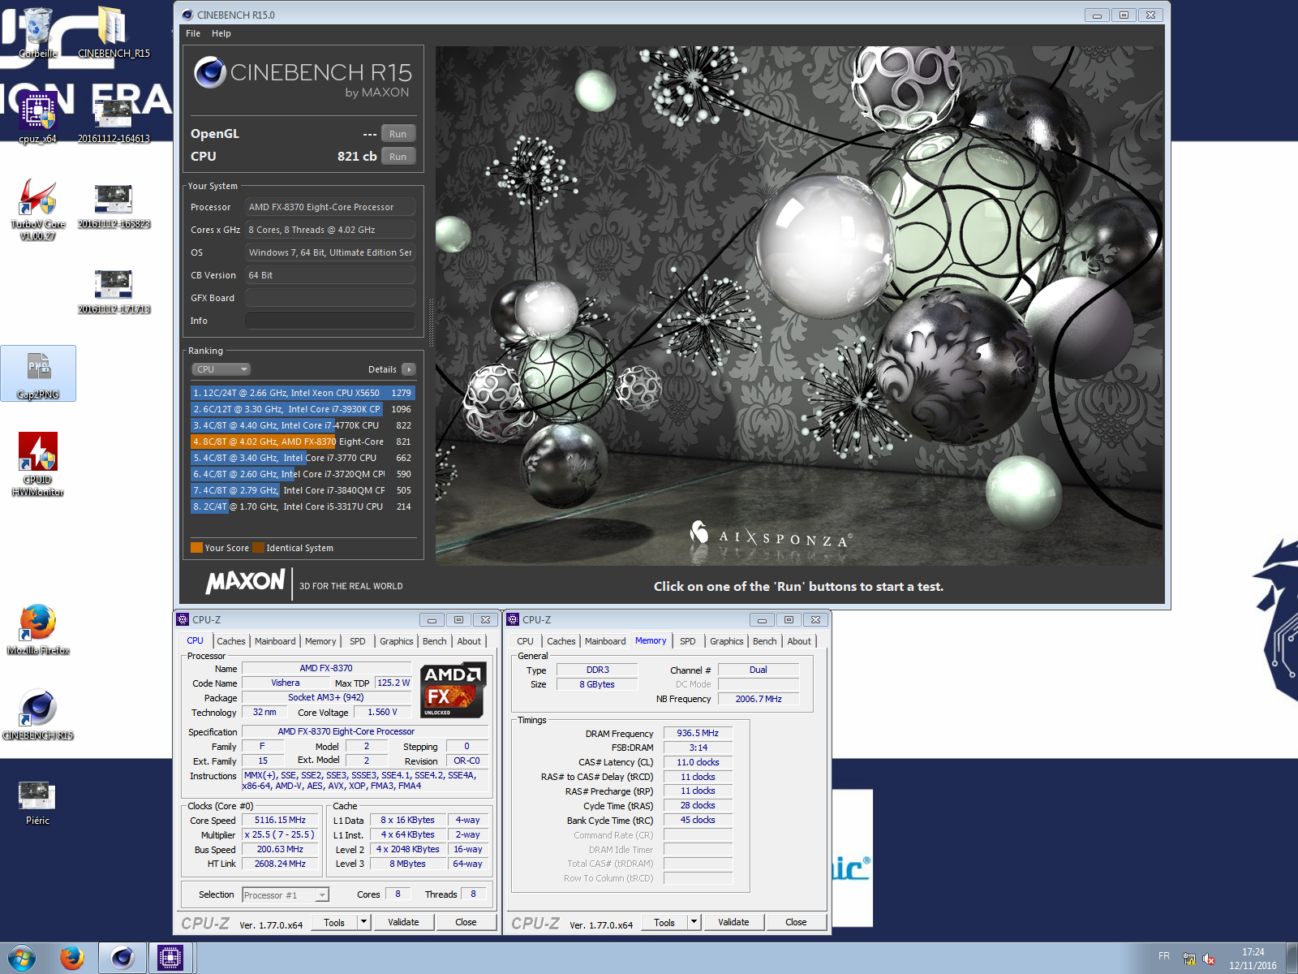
Task: Open Caches tab in right CPU-Z
Action: [x=561, y=641]
